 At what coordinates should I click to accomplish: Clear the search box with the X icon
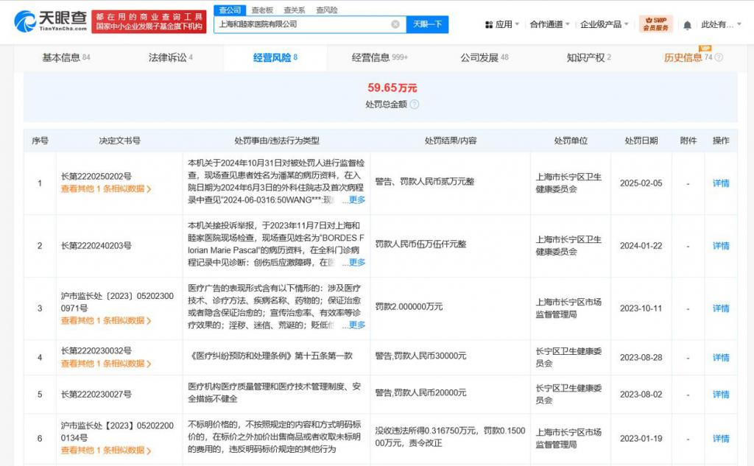pos(395,24)
